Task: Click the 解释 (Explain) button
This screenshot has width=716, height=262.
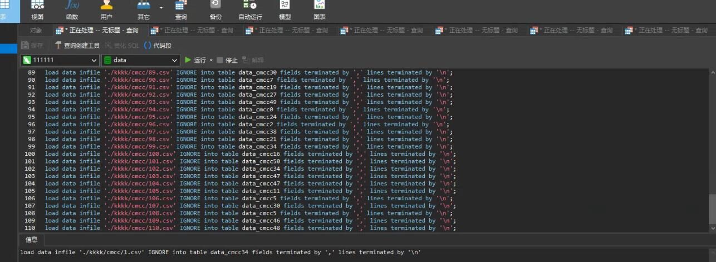Action: pyautogui.click(x=253, y=60)
